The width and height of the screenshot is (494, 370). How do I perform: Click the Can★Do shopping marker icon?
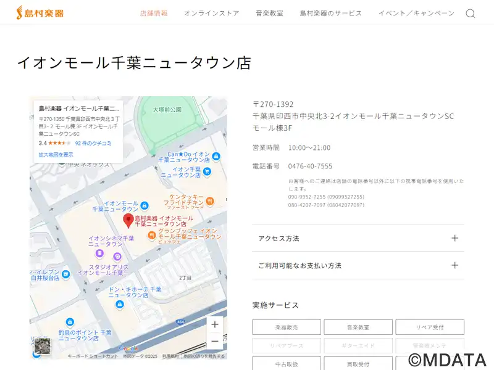point(216,157)
